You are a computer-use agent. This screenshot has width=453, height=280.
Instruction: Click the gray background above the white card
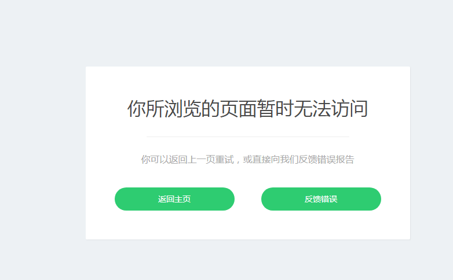247,33
